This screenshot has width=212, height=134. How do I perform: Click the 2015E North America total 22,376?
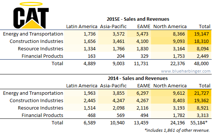click(177, 63)
